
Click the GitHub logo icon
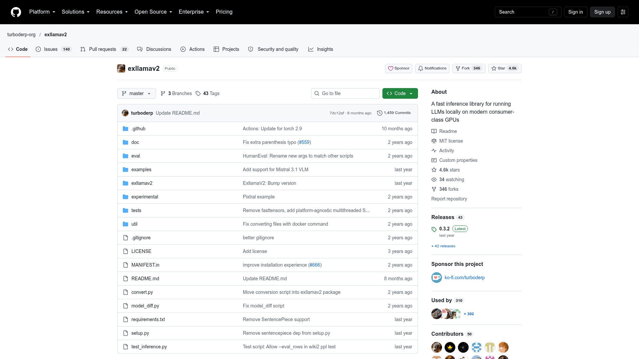(16, 12)
